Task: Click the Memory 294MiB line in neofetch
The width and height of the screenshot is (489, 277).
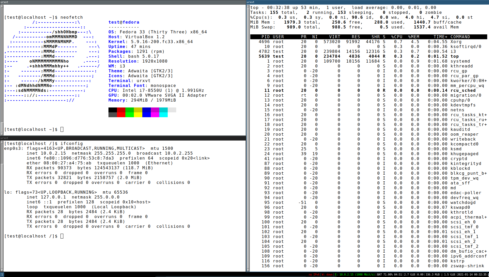Action: tap(142, 100)
